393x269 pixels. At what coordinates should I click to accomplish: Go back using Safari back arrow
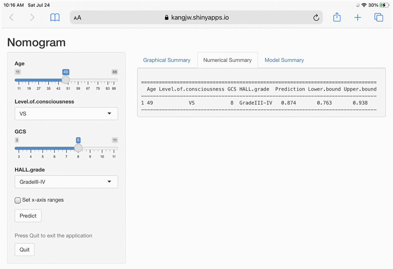tap(12, 17)
